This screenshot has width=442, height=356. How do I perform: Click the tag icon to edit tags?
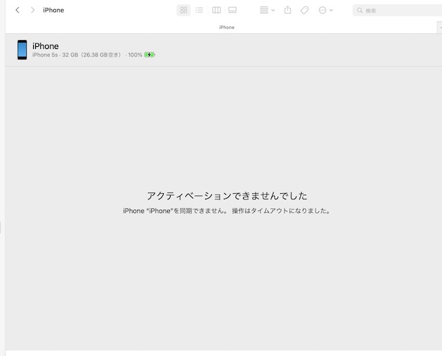(x=305, y=10)
